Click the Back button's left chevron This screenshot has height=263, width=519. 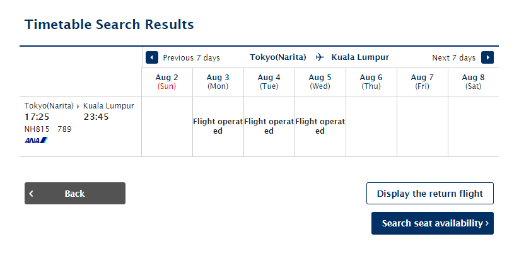pos(31,194)
